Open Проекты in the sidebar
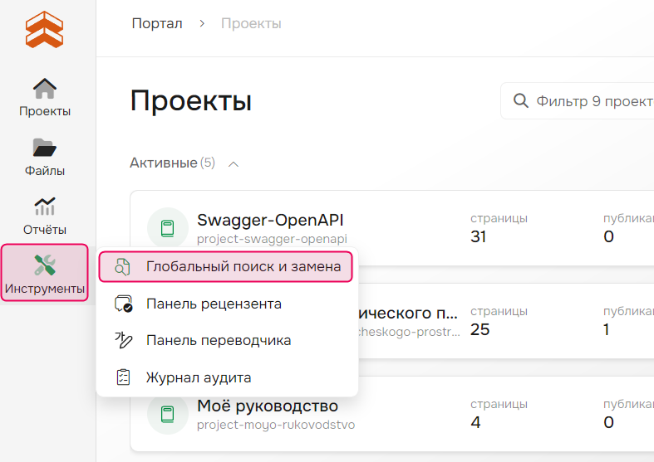Screen dimensions: 654x462 [45, 97]
